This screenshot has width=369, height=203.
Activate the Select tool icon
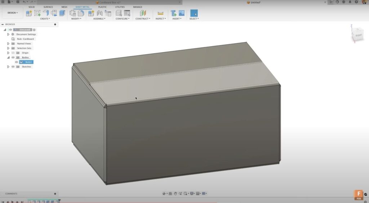(x=194, y=13)
